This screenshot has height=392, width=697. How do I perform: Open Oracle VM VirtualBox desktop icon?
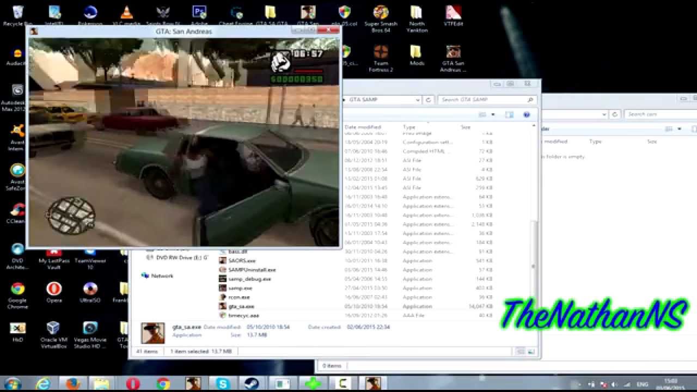click(53, 335)
